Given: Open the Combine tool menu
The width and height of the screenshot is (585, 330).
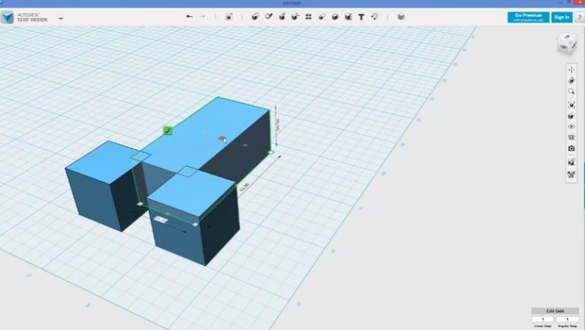Looking at the screenshot, I should 335,17.
